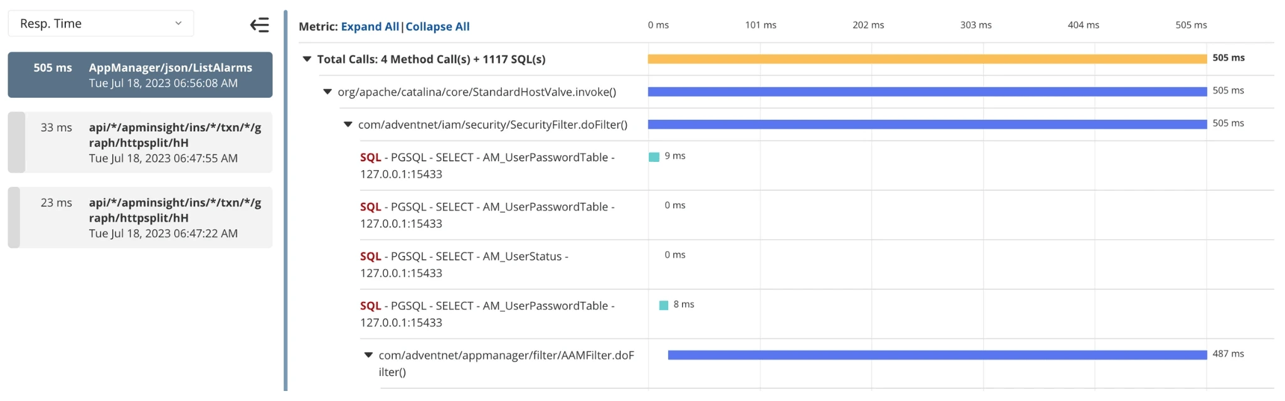The height and width of the screenshot is (401, 1285).
Task: Click the collapse sidebar panel icon
Action: (x=259, y=24)
